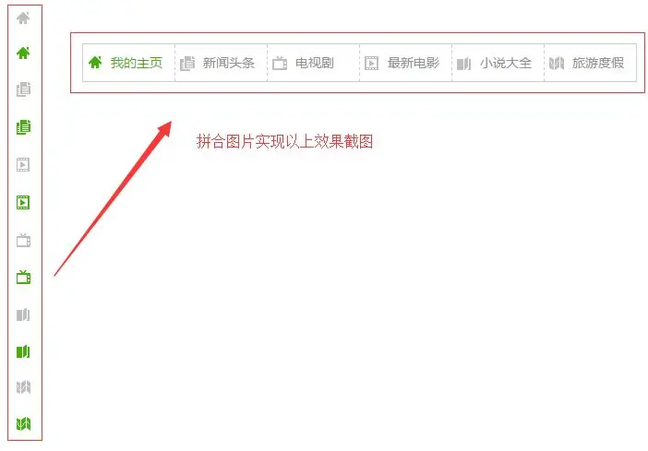Screen dimensions: 648x451
Task: Select the gray map icon in the sprite column
Action: (x=23, y=387)
